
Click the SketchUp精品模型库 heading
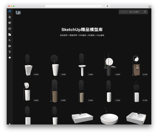point(82,29)
